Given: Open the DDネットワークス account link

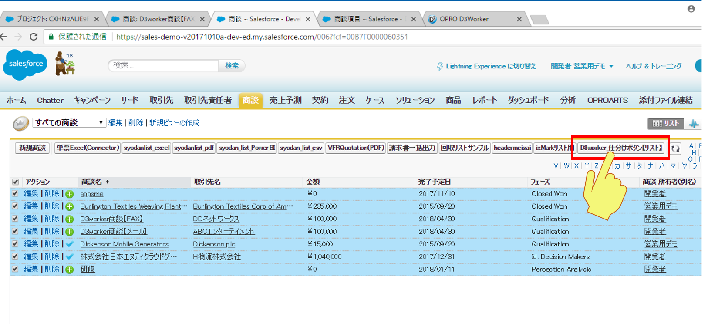Looking at the screenshot, I should tap(216, 219).
